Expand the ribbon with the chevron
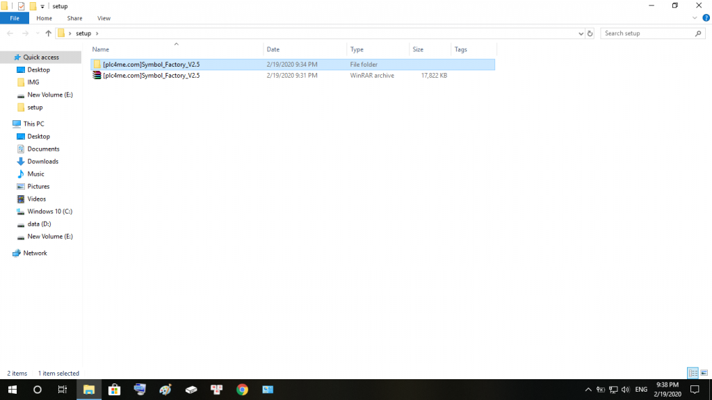Viewport: 712px width, 400px height. coord(696,18)
